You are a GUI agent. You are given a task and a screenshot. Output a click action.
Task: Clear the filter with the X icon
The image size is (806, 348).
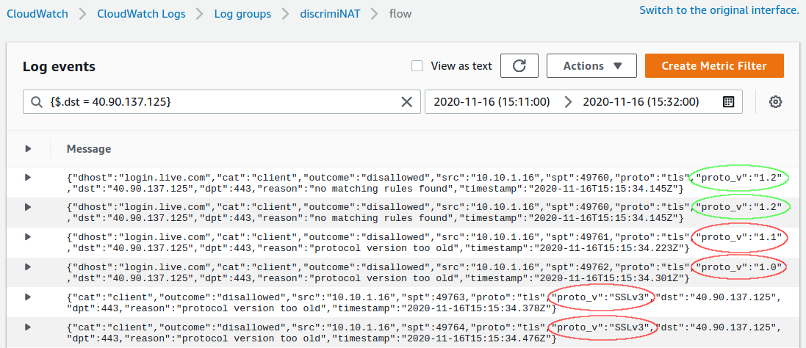pyautogui.click(x=406, y=102)
